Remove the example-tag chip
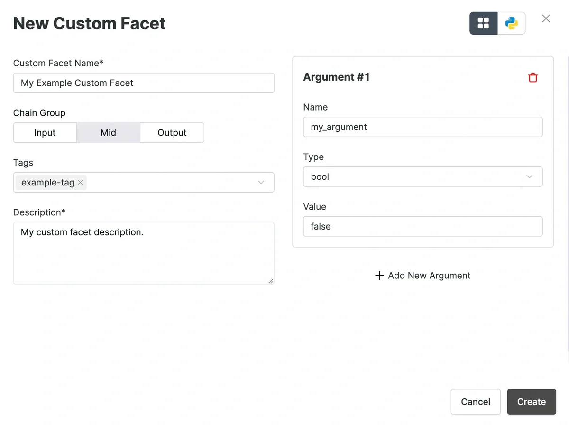 point(81,182)
